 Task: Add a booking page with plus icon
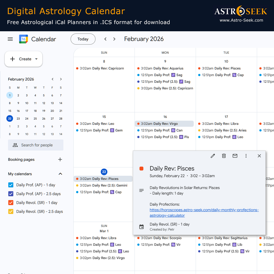(x=60, y=159)
